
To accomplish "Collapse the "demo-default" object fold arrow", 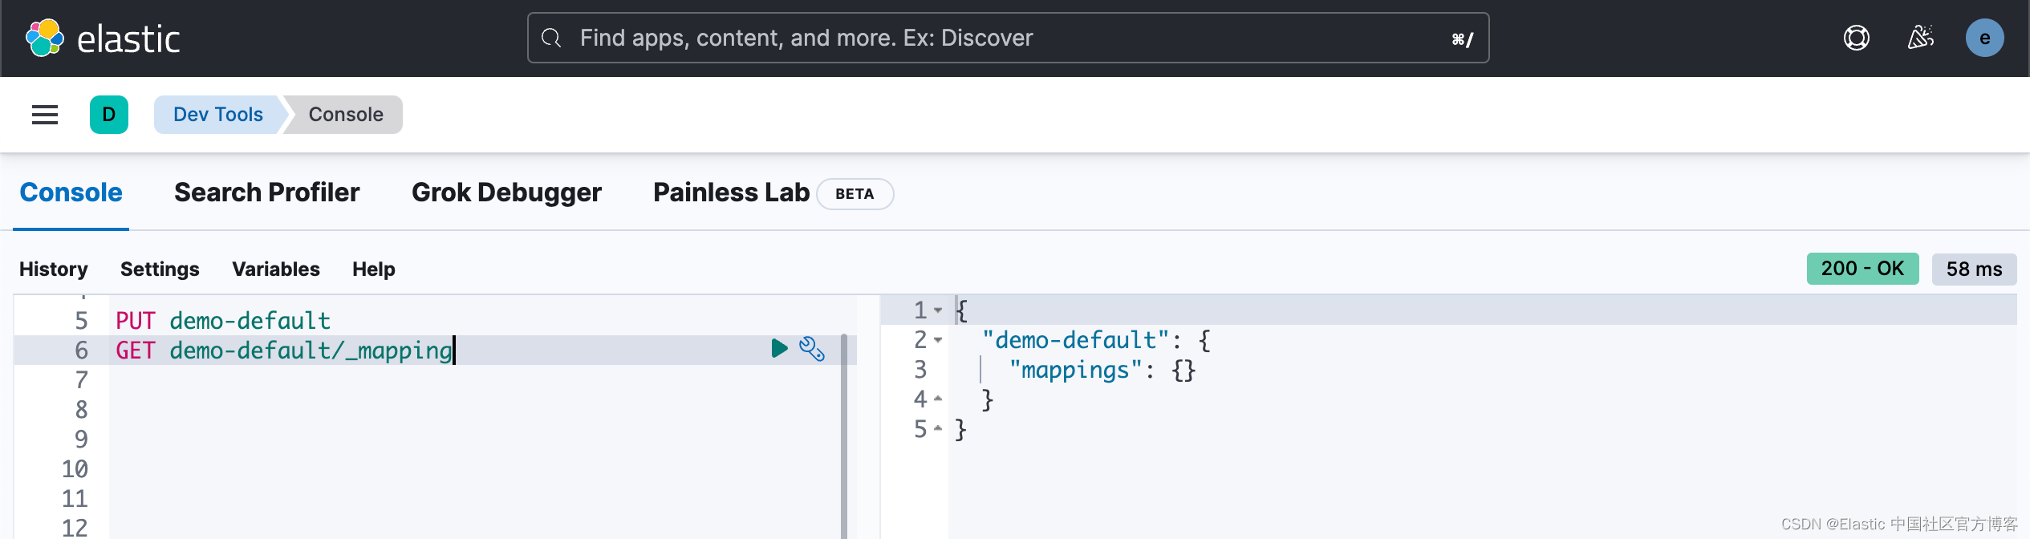I will tap(938, 340).
